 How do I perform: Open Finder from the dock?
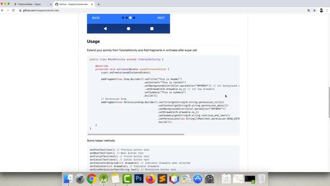[x=68, y=179]
